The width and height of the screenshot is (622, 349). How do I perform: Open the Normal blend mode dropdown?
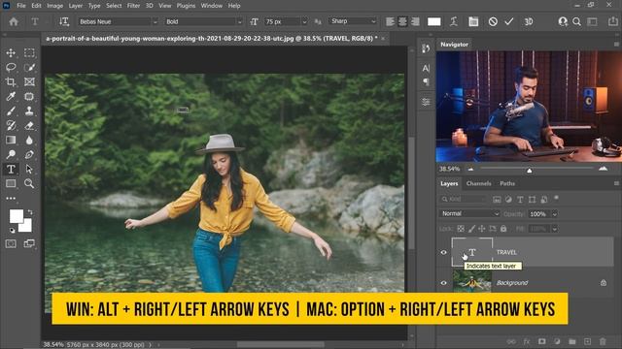tap(469, 213)
